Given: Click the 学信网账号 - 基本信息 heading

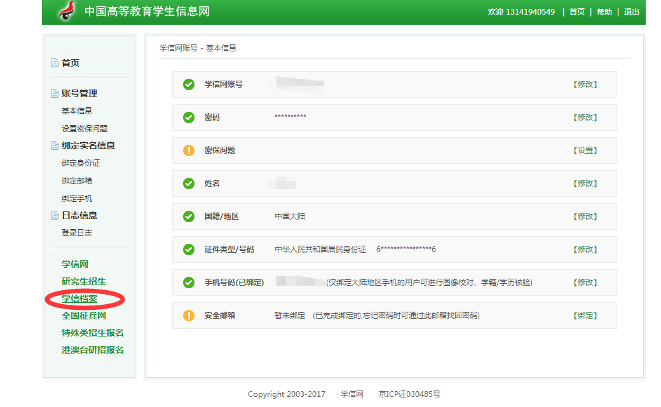Looking at the screenshot, I should tap(198, 48).
